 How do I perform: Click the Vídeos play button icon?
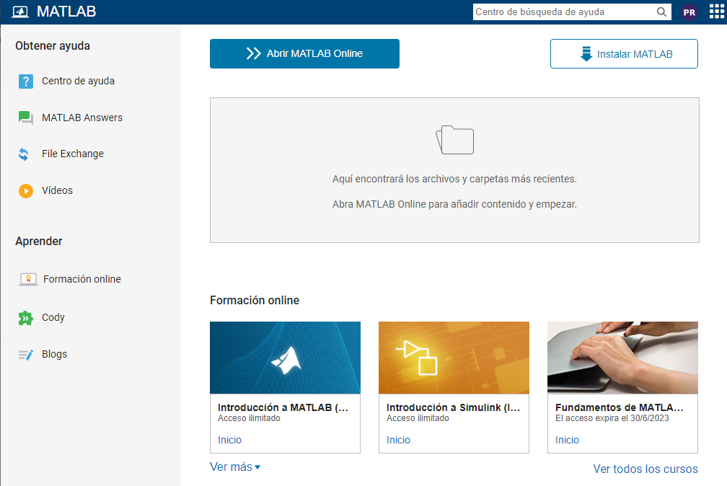point(27,190)
